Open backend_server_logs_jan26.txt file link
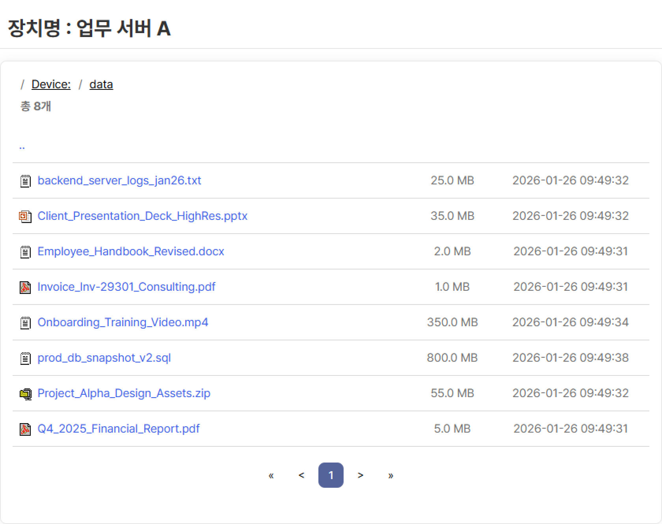Screen dimensions: 662x524 pyautogui.click(x=119, y=180)
